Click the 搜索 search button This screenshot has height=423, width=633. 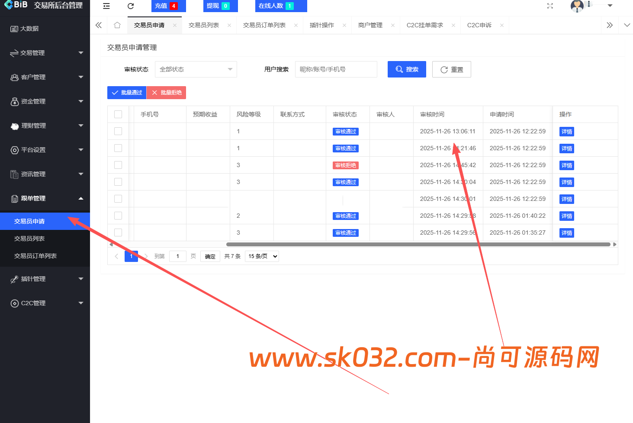point(406,69)
